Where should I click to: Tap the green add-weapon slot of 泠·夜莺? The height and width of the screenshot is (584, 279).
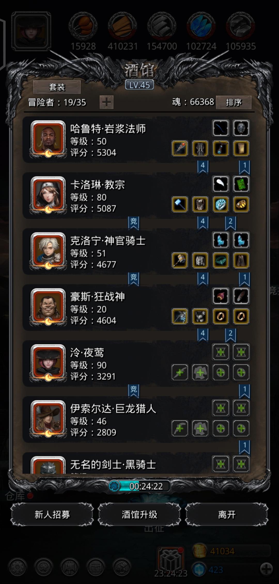(180, 373)
